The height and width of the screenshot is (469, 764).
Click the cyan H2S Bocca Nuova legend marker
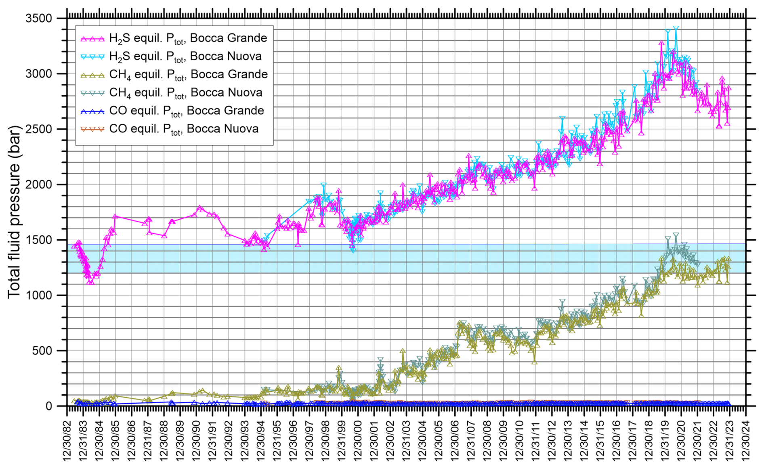pyautogui.click(x=92, y=57)
